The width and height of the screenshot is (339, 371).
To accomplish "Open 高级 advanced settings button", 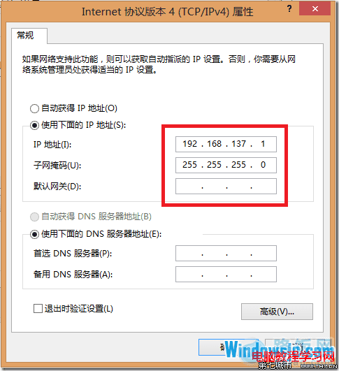I will [x=277, y=312].
